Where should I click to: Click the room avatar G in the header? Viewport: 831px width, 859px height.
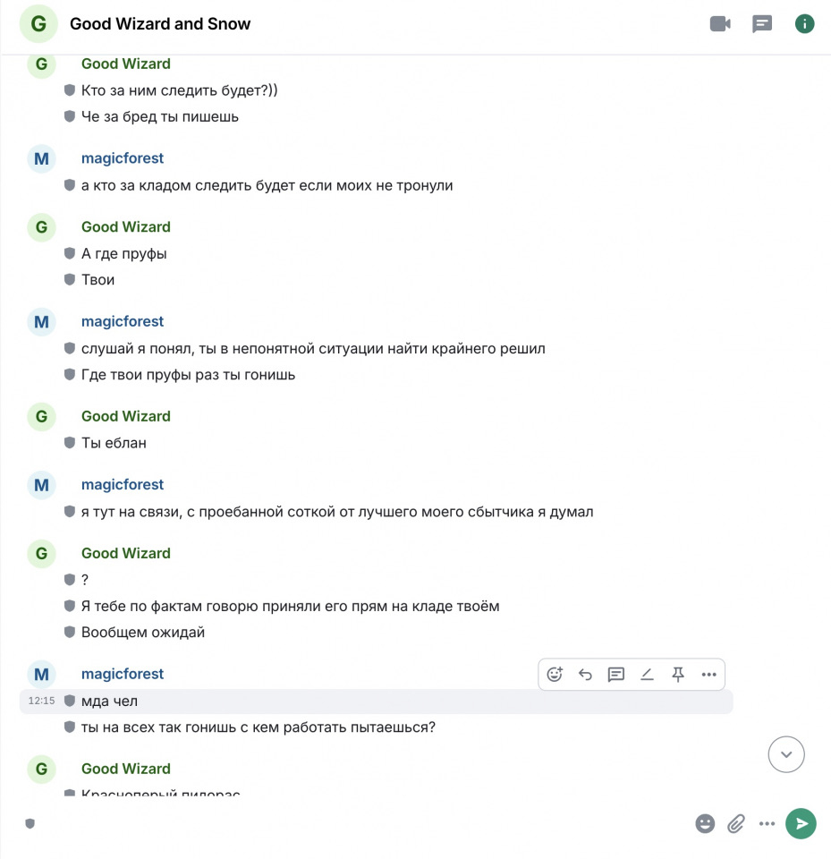38,23
